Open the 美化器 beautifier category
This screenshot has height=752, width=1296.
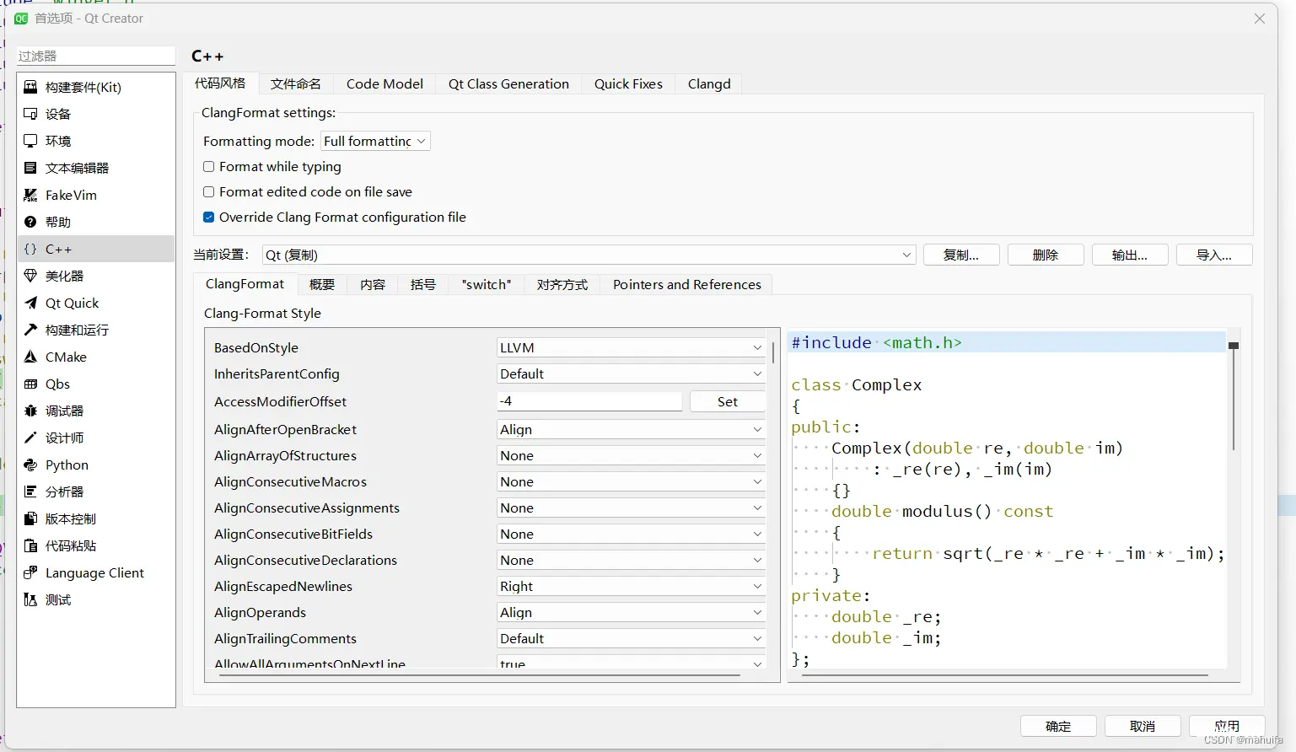95,276
